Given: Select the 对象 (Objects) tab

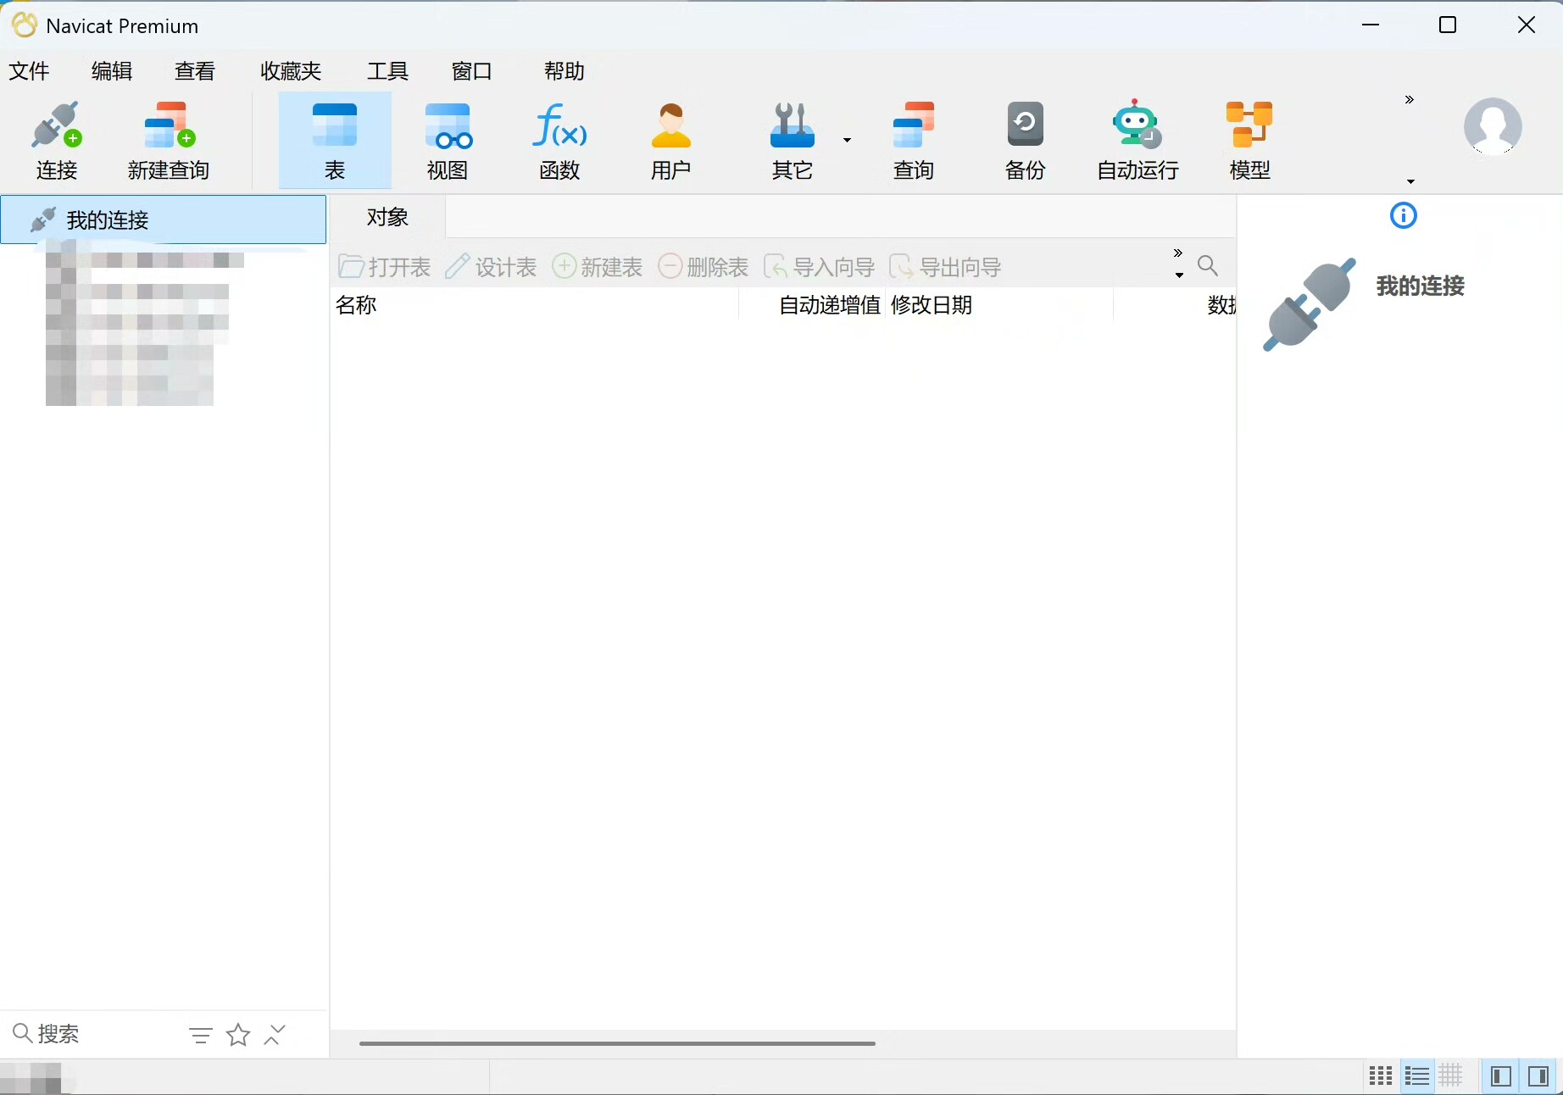Looking at the screenshot, I should point(387,218).
